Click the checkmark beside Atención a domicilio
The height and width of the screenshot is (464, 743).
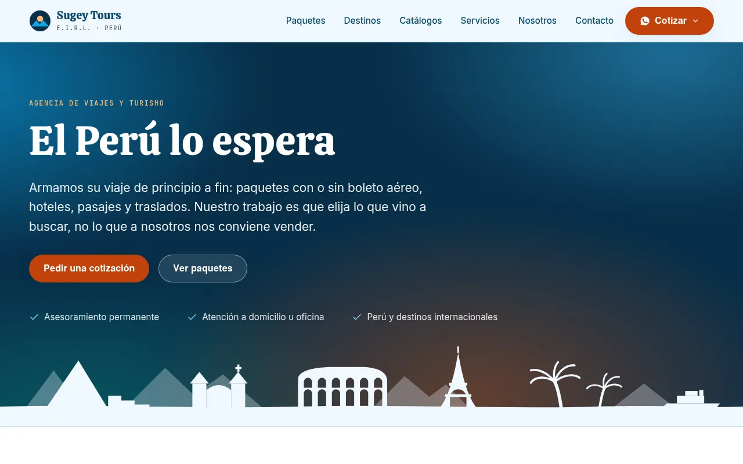point(192,317)
